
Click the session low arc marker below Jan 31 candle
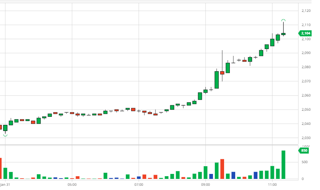[5, 135]
